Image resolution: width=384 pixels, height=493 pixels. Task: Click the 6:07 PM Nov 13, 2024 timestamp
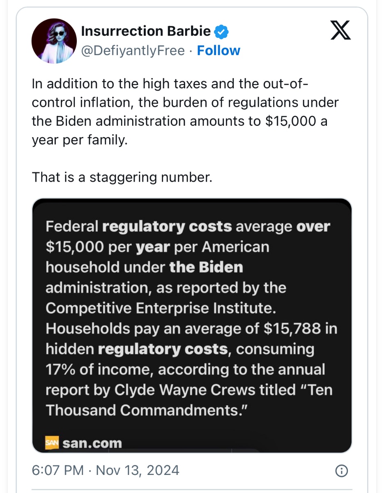[x=106, y=470]
